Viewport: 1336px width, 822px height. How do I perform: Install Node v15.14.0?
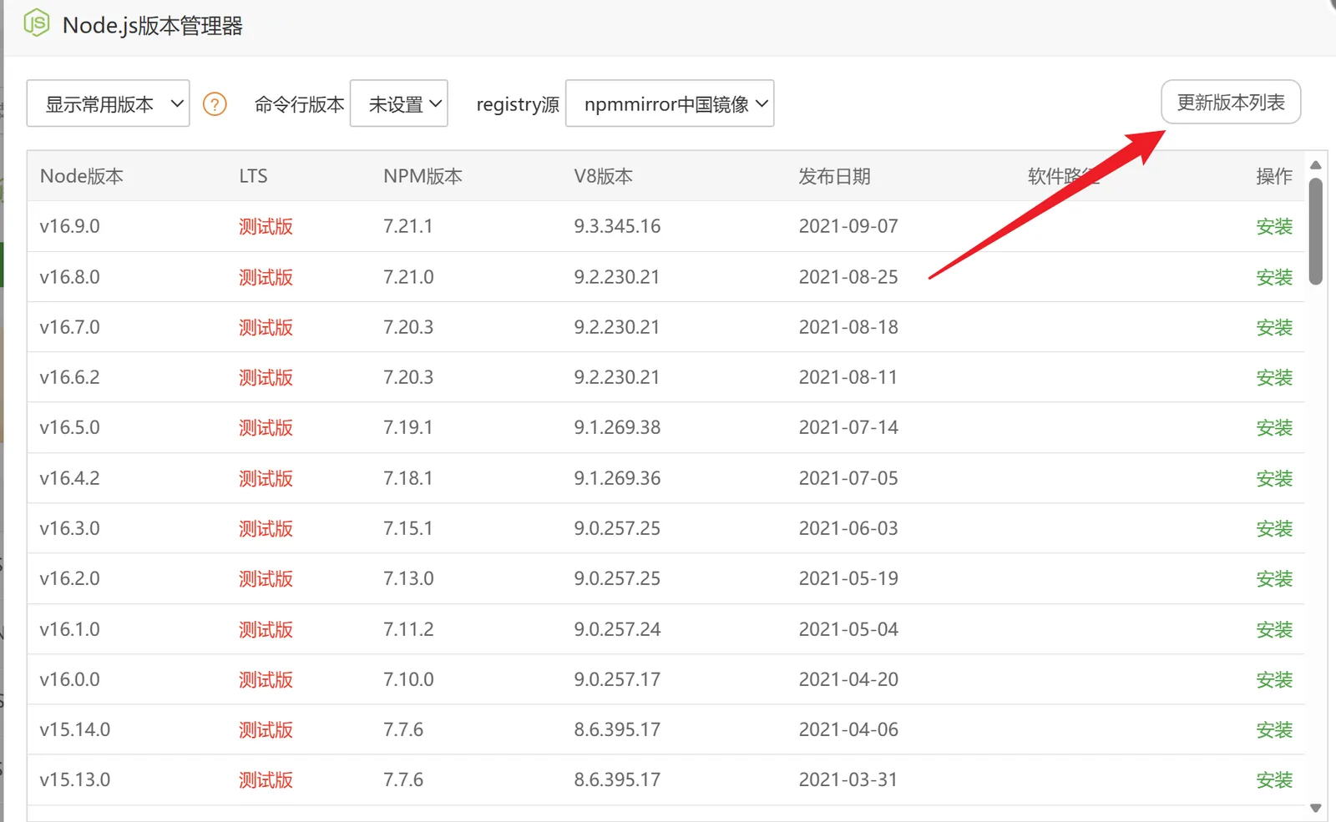tap(1274, 729)
